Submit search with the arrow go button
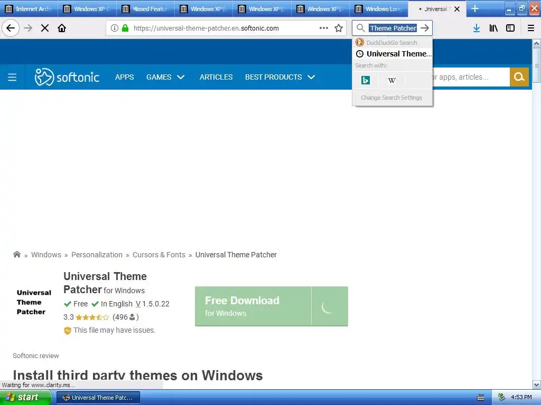The height and width of the screenshot is (405, 541). click(x=425, y=28)
